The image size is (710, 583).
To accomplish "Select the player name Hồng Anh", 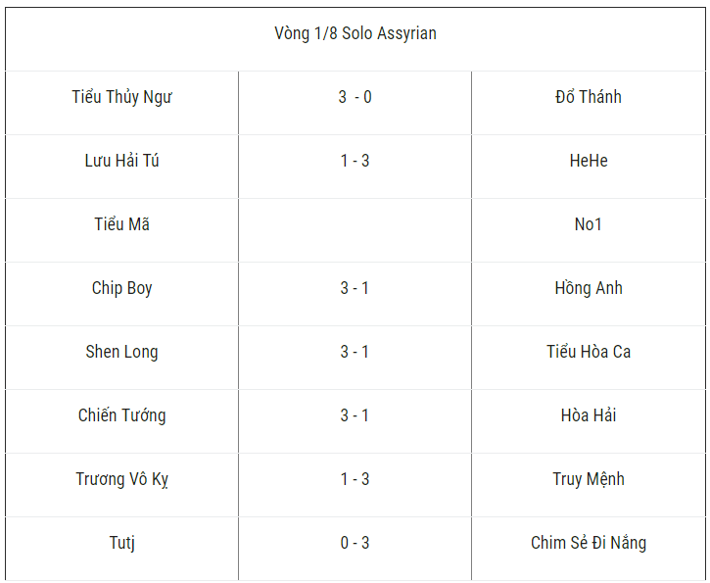I will point(589,288).
